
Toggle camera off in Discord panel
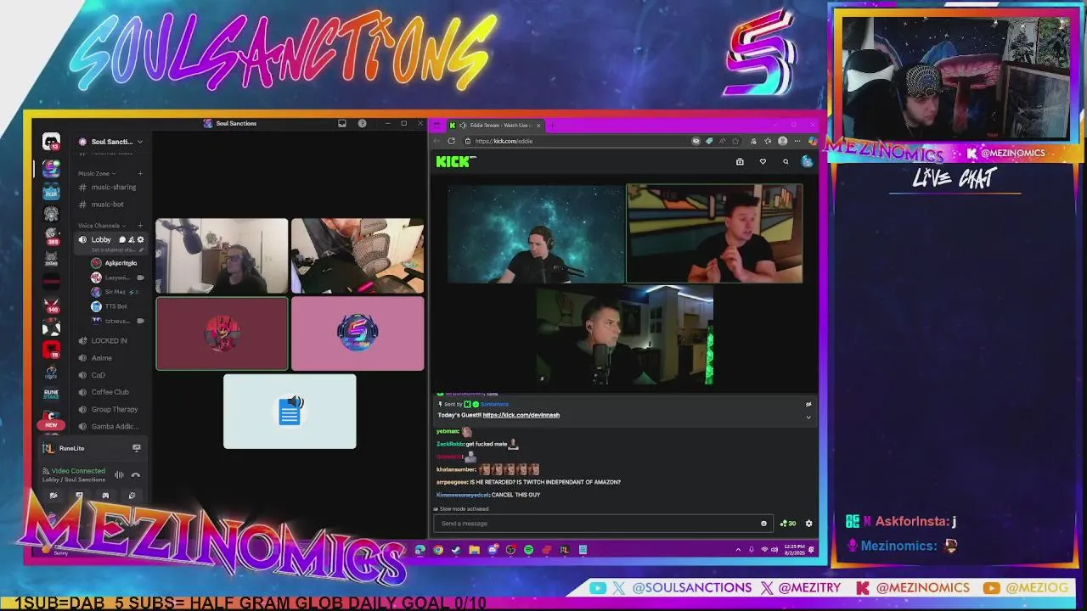54,496
